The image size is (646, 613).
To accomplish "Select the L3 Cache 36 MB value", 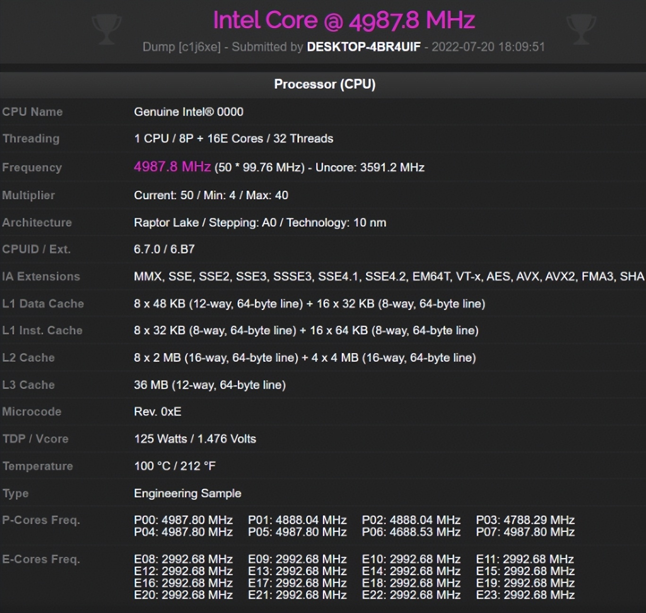I will click(210, 385).
